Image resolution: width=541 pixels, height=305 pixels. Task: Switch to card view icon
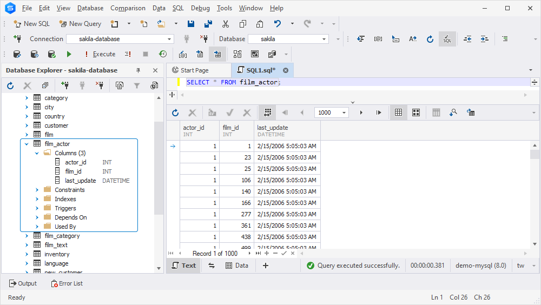pos(416,112)
